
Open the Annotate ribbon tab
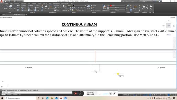(17, 3)
